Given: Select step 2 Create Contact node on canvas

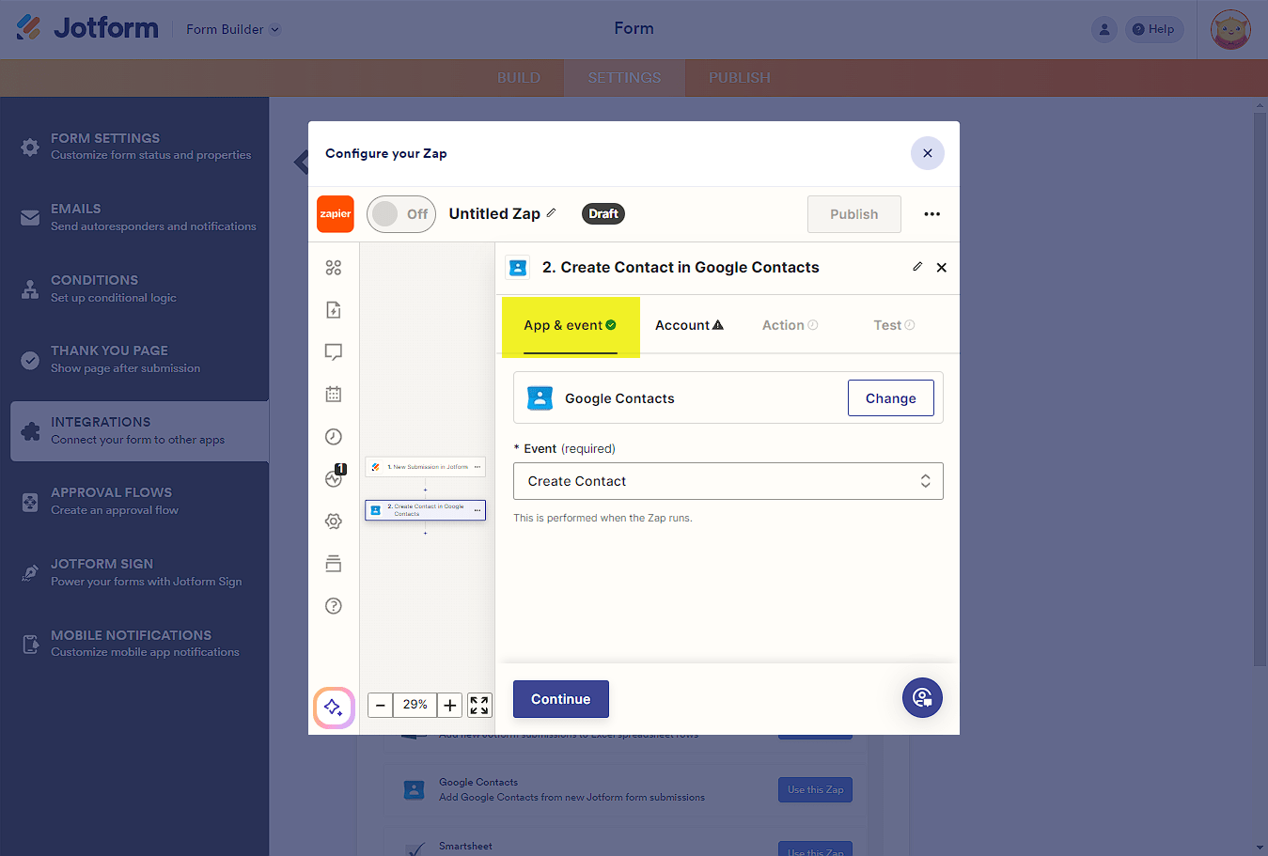Looking at the screenshot, I should (x=426, y=510).
